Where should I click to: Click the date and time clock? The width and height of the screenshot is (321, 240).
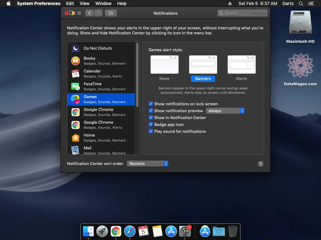coord(258,3)
